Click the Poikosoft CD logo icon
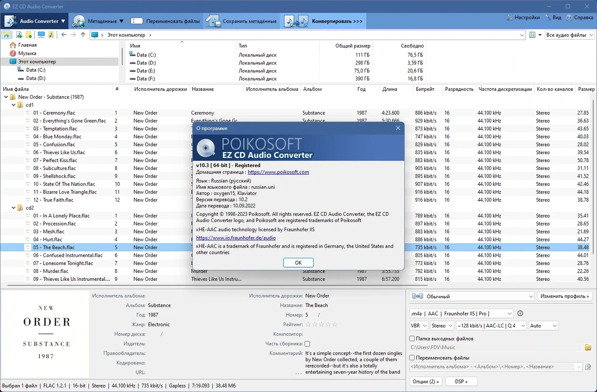Screen dimensions: 597x392 pos(205,148)
